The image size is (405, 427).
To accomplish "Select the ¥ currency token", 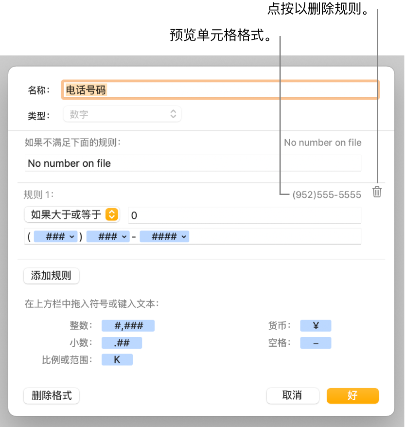I will (316, 325).
